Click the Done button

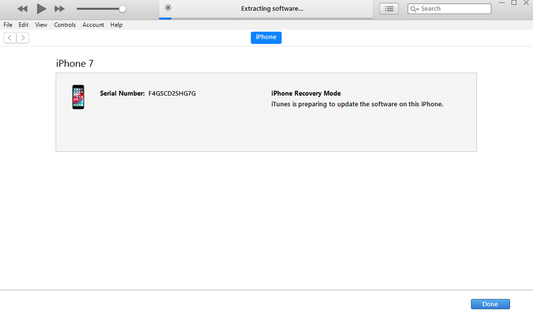click(x=490, y=304)
